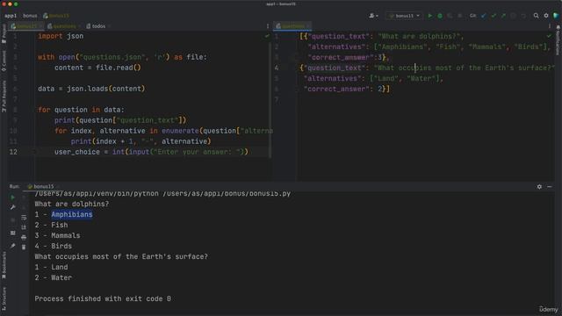Open the Bookmarks tool window
The image size is (562, 316).
click(x=4, y=265)
